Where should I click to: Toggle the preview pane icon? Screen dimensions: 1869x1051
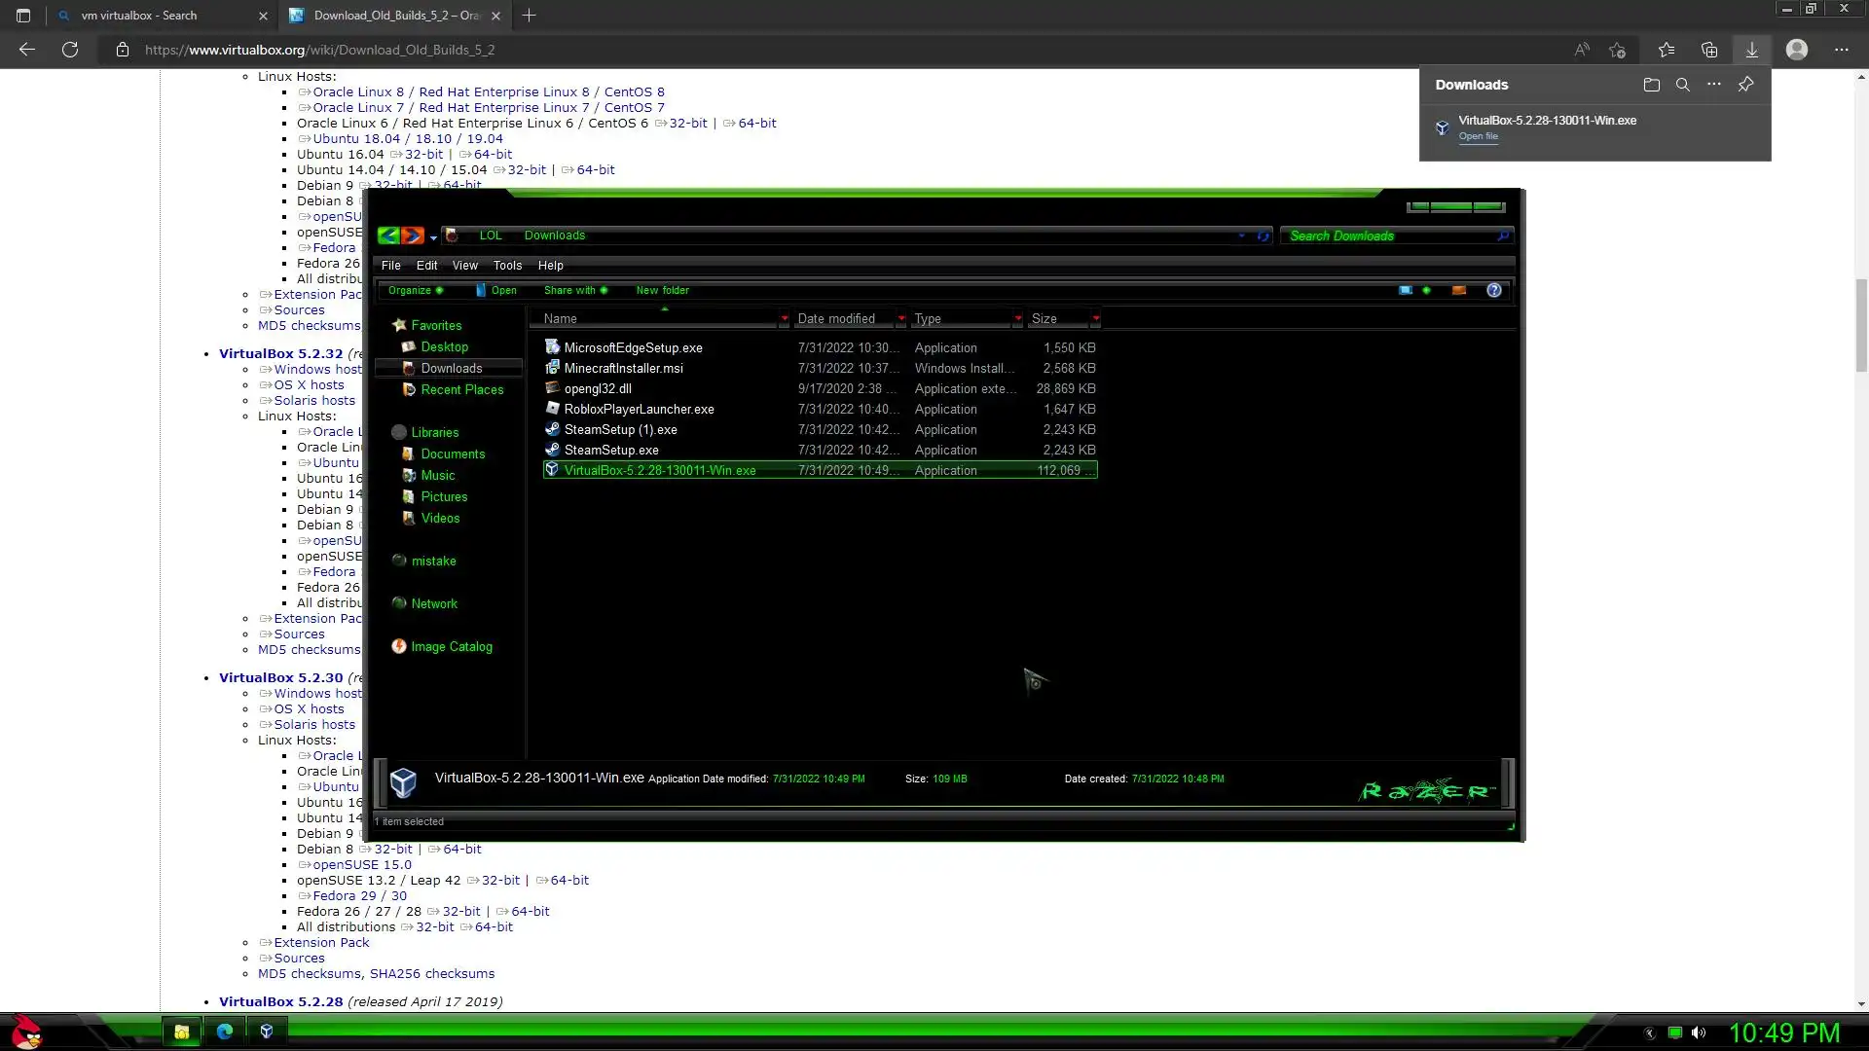click(1458, 290)
